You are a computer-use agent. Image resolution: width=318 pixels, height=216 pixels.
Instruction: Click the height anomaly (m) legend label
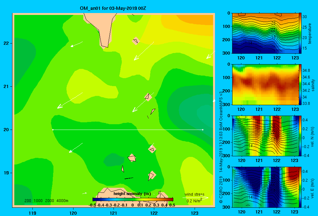pos(132,194)
